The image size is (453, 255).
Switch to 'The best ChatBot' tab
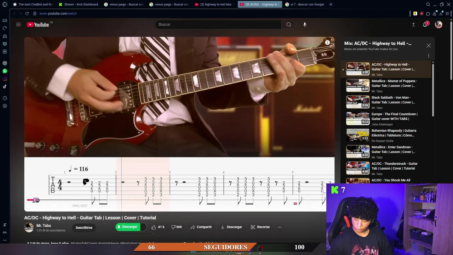(x=33, y=4)
